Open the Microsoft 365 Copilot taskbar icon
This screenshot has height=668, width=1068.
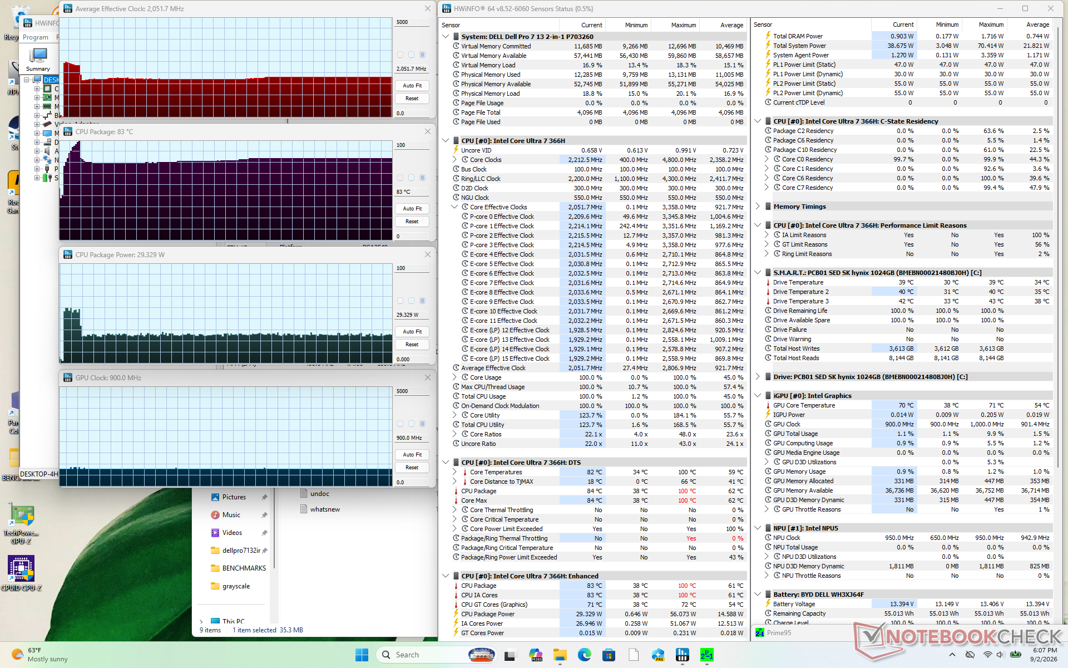536,655
